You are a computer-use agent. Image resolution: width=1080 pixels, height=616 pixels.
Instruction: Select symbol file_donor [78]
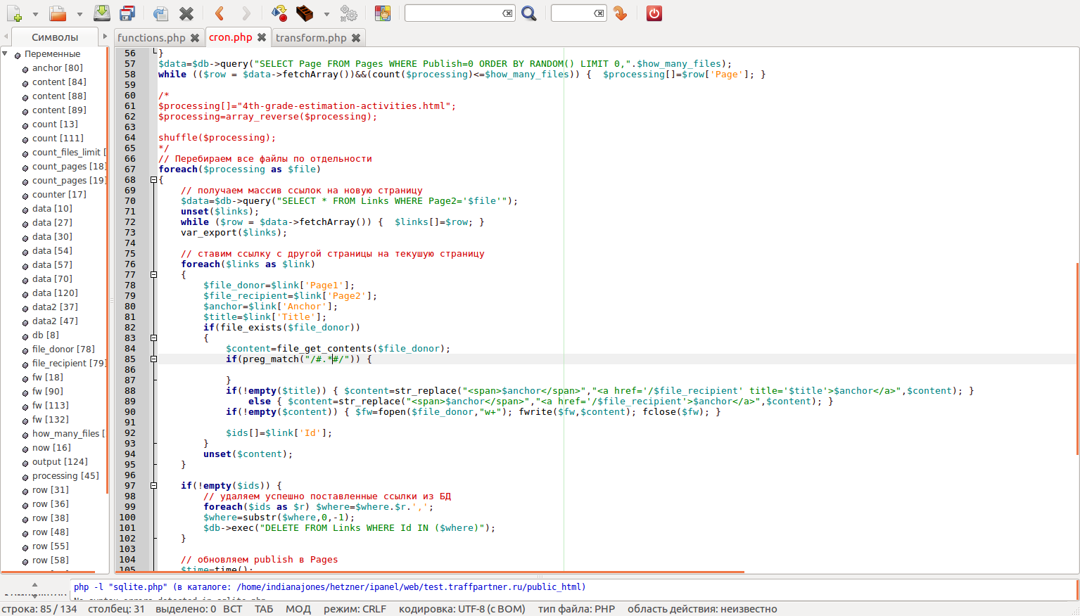(63, 349)
